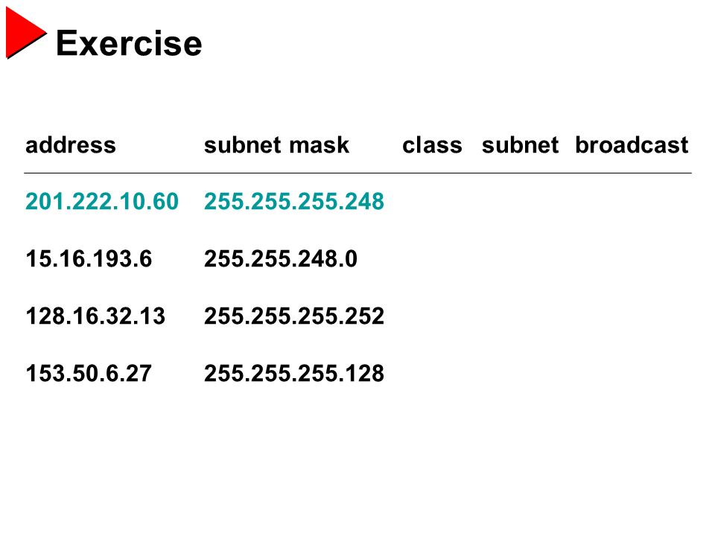Click the subnet column header

click(x=520, y=145)
